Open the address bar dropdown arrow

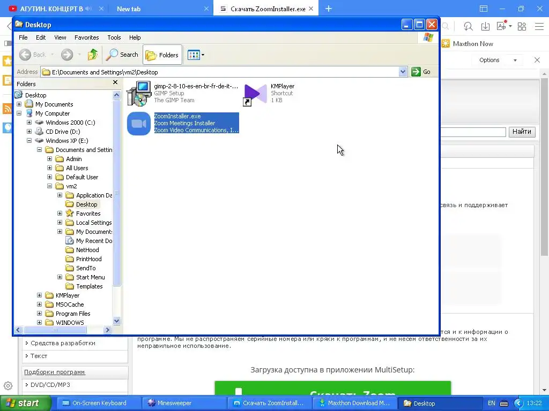(403, 72)
